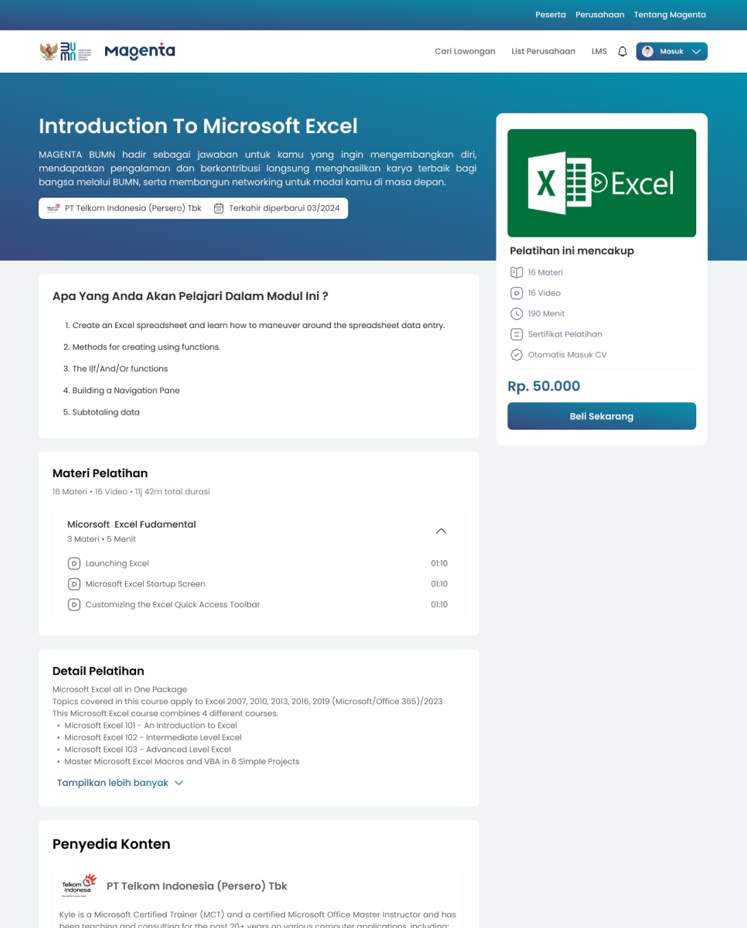Open the Masuk account dropdown
This screenshot has height=928, width=747.
pyautogui.click(x=671, y=51)
